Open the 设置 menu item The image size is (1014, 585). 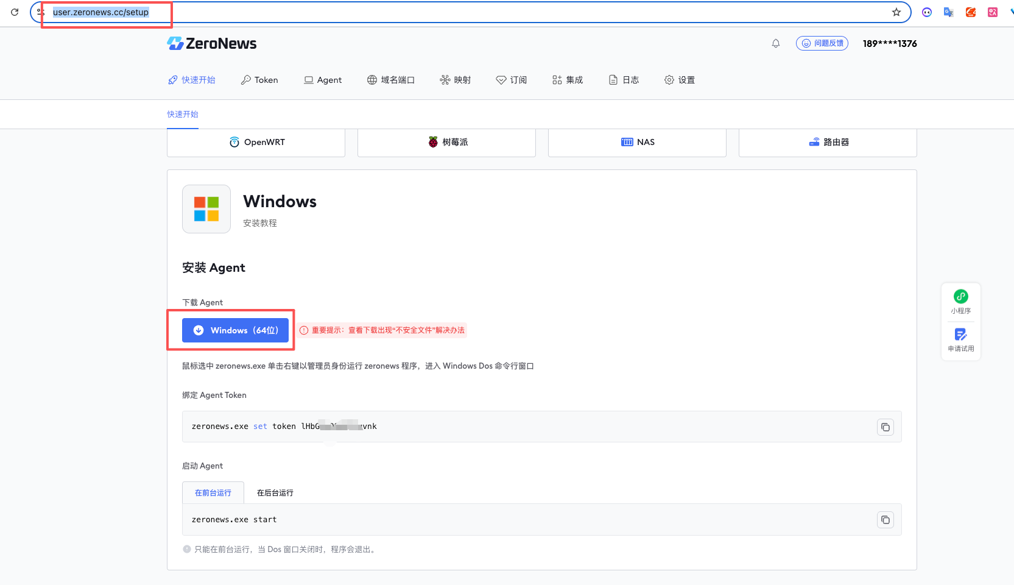pyautogui.click(x=680, y=80)
